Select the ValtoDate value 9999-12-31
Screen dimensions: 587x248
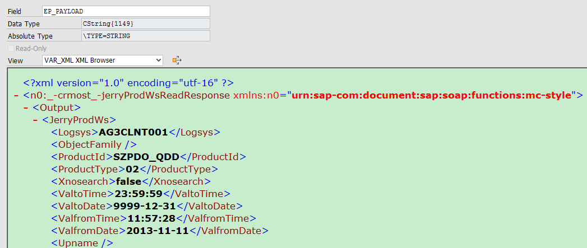pyautogui.click(x=145, y=207)
